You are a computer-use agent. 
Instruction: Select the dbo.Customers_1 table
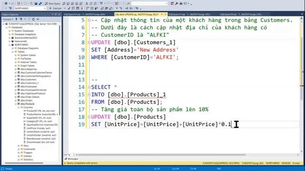click(30, 83)
